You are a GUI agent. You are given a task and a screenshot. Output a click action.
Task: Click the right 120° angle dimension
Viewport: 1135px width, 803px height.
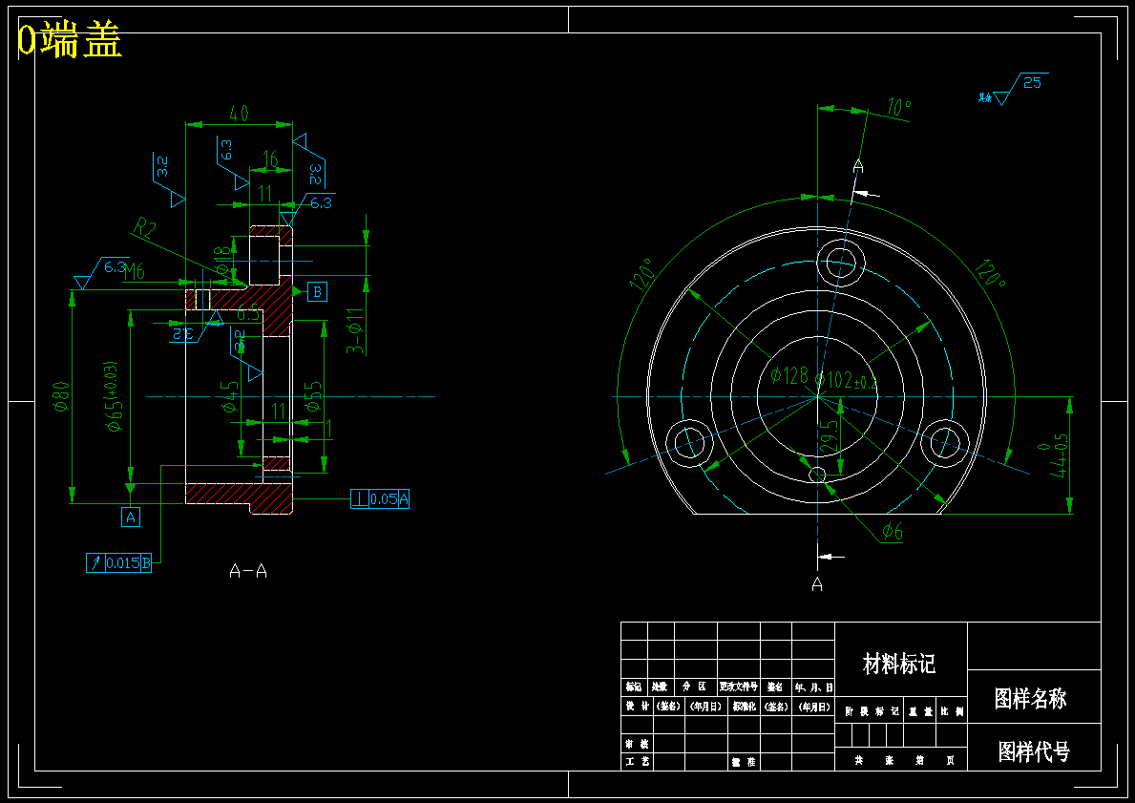tap(990, 273)
